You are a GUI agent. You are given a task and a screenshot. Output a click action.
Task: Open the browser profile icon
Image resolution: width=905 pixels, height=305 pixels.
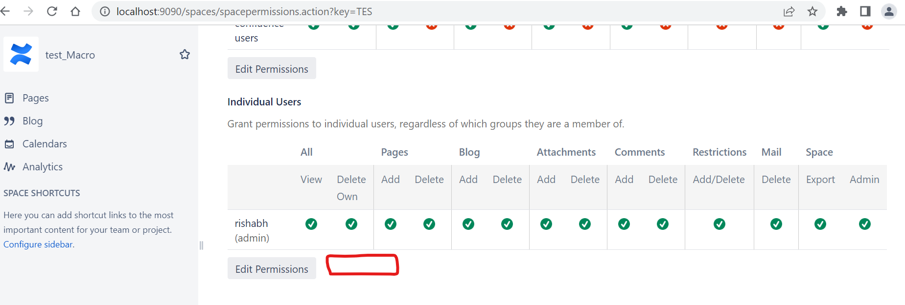[x=889, y=11]
